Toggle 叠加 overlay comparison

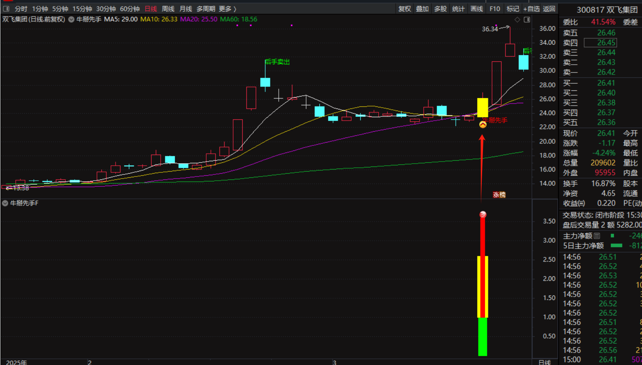point(422,9)
